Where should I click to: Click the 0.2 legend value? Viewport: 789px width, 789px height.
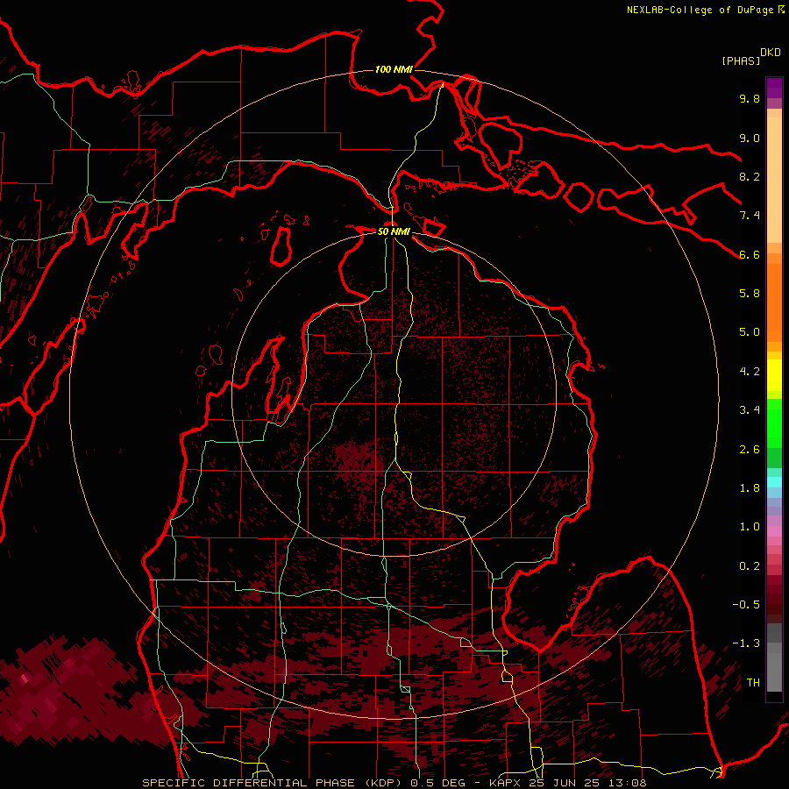(750, 566)
